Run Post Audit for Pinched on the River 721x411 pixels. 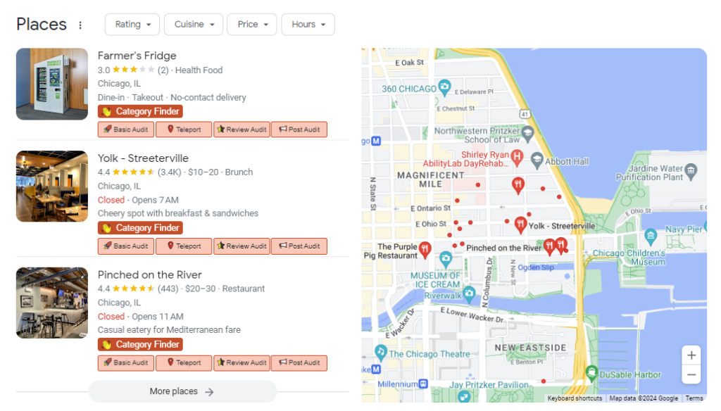tap(299, 362)
